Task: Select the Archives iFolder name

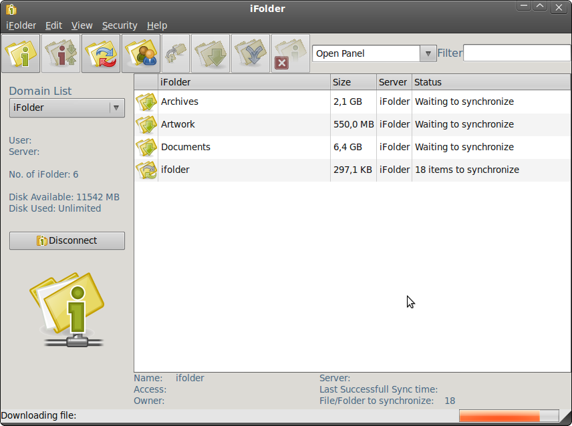Action: [180, 101]
